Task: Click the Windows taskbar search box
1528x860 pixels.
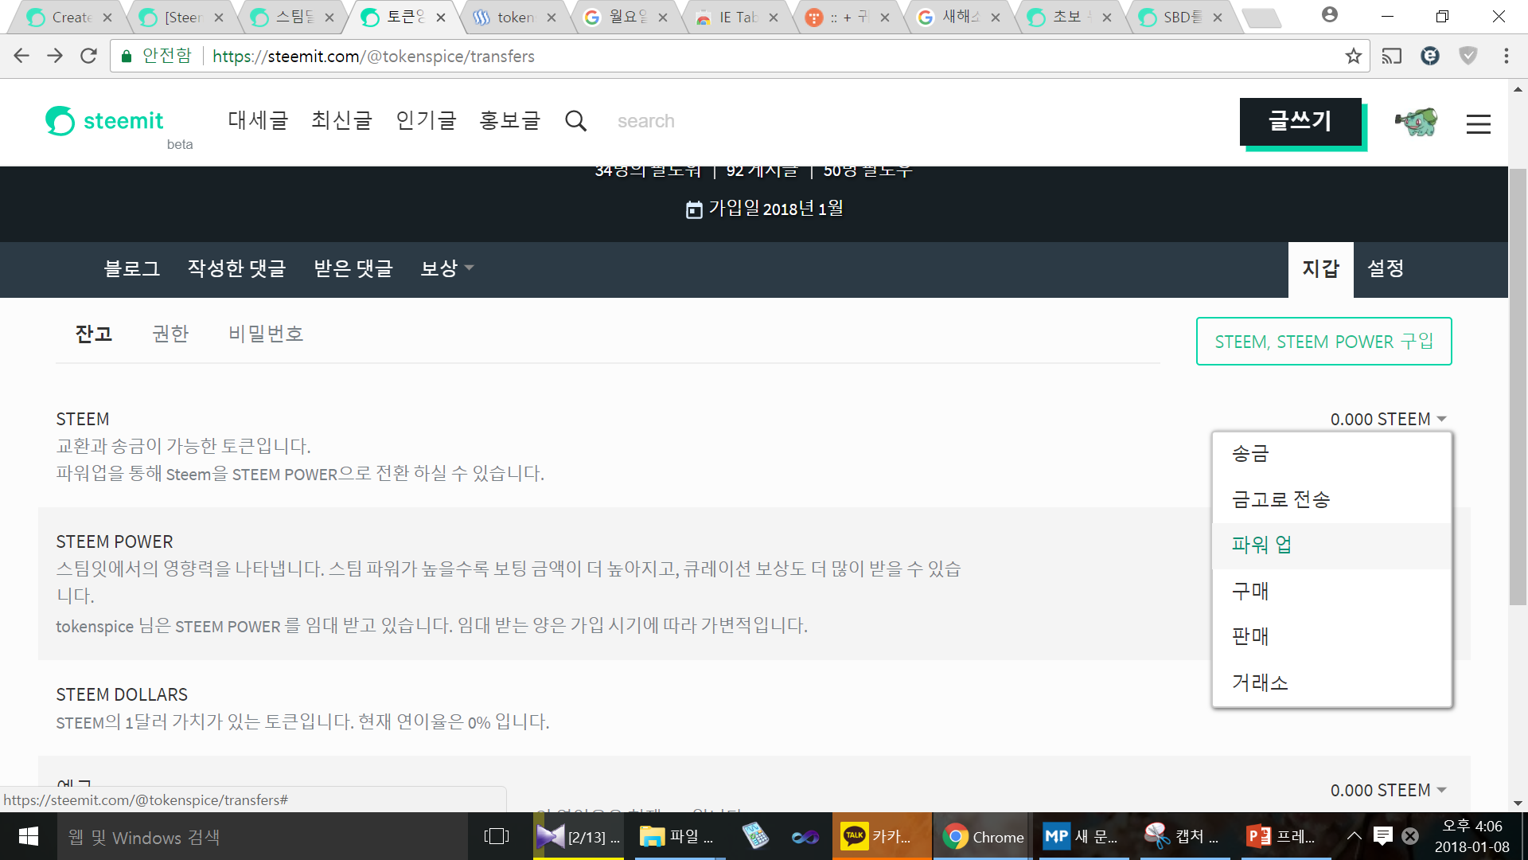Action: click(263, 836)
